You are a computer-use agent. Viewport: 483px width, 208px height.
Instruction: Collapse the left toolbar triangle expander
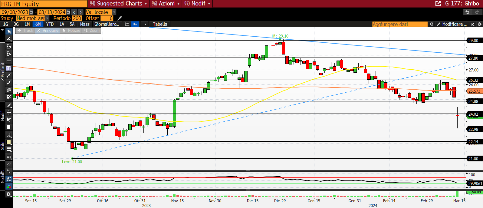(x=2, y=30)
